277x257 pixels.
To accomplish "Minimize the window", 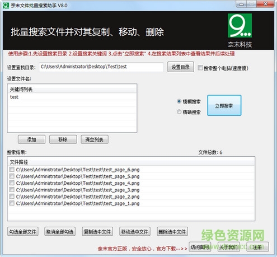I will pos(242,4).
